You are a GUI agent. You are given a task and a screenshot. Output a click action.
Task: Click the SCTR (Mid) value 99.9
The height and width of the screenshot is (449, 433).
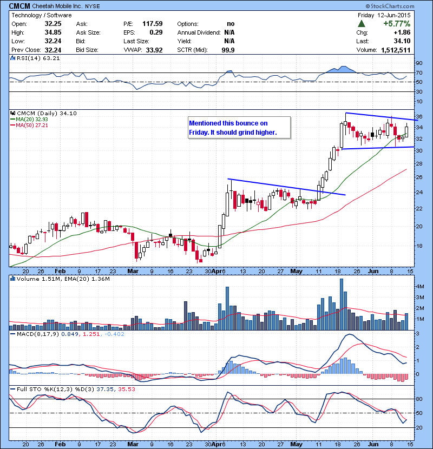coord(228,50)
